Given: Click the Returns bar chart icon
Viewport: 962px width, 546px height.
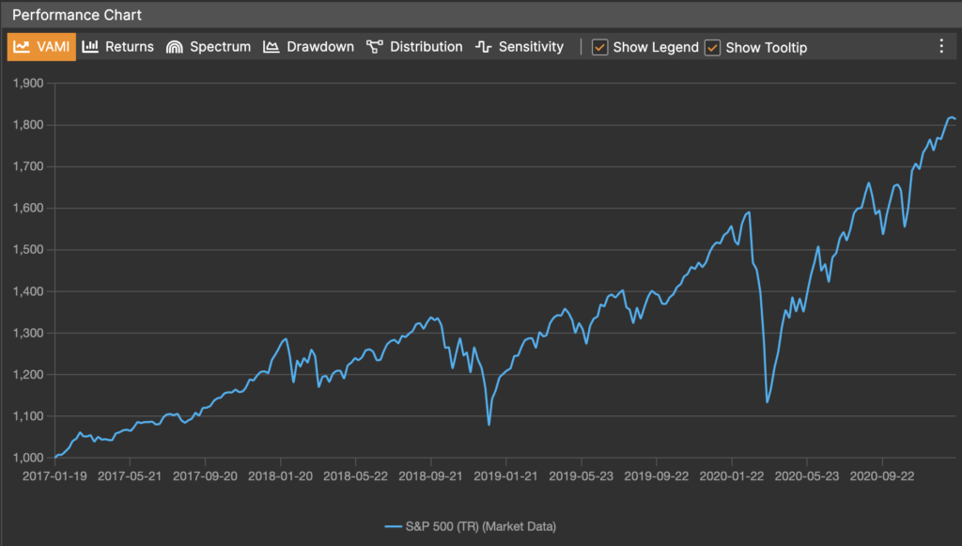Looking at the screenshot, I should pyautogui.click(x=90, y=47).
